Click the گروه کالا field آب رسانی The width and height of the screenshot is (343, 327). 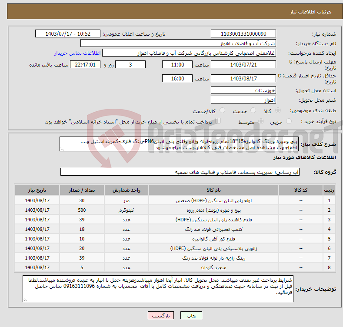[x=180, y=172]
